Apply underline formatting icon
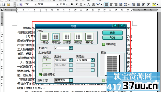The width and height of the screenshot is (161, 92). (x=81, y=4)
